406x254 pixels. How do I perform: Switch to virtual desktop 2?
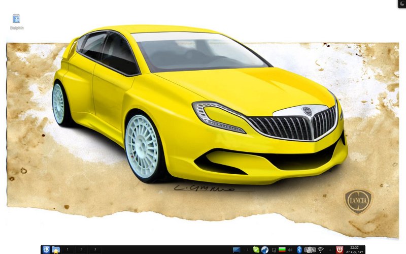click(81, 249)
